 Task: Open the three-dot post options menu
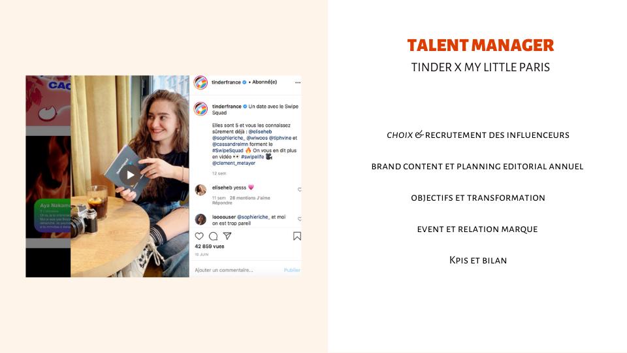pyautogui.click(x=298, y=82)
